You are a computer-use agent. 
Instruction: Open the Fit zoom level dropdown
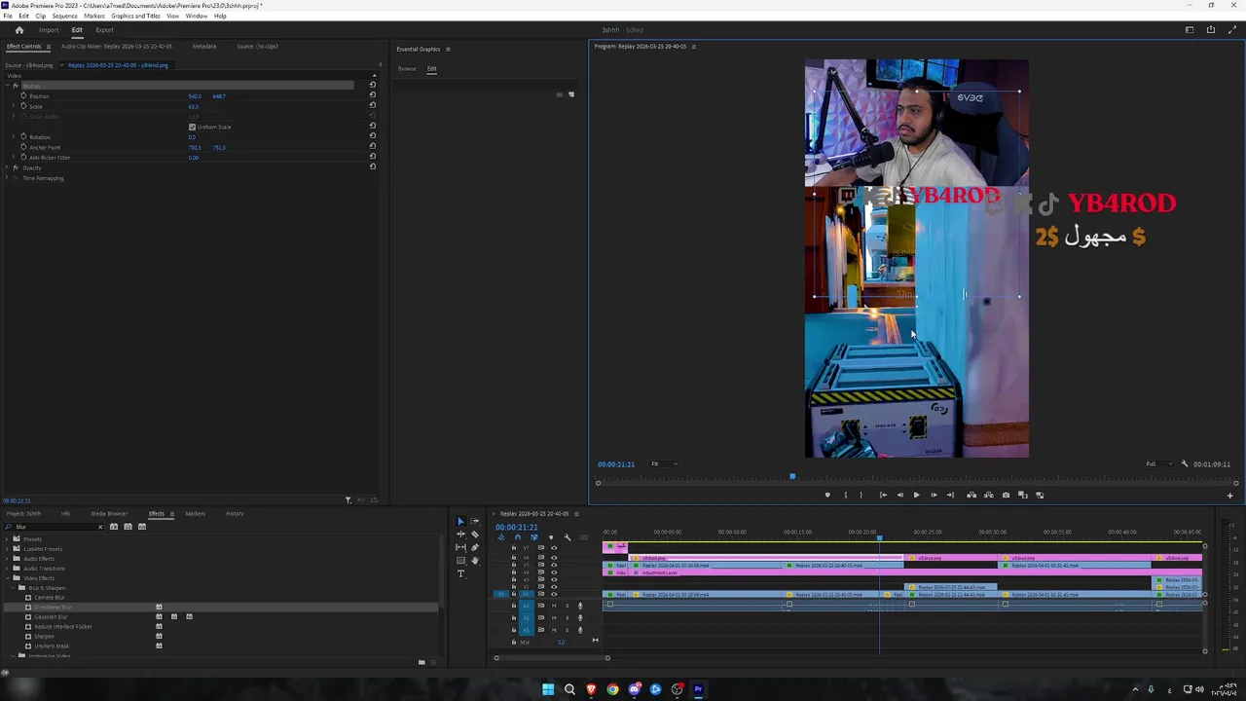tap(664, 464)
